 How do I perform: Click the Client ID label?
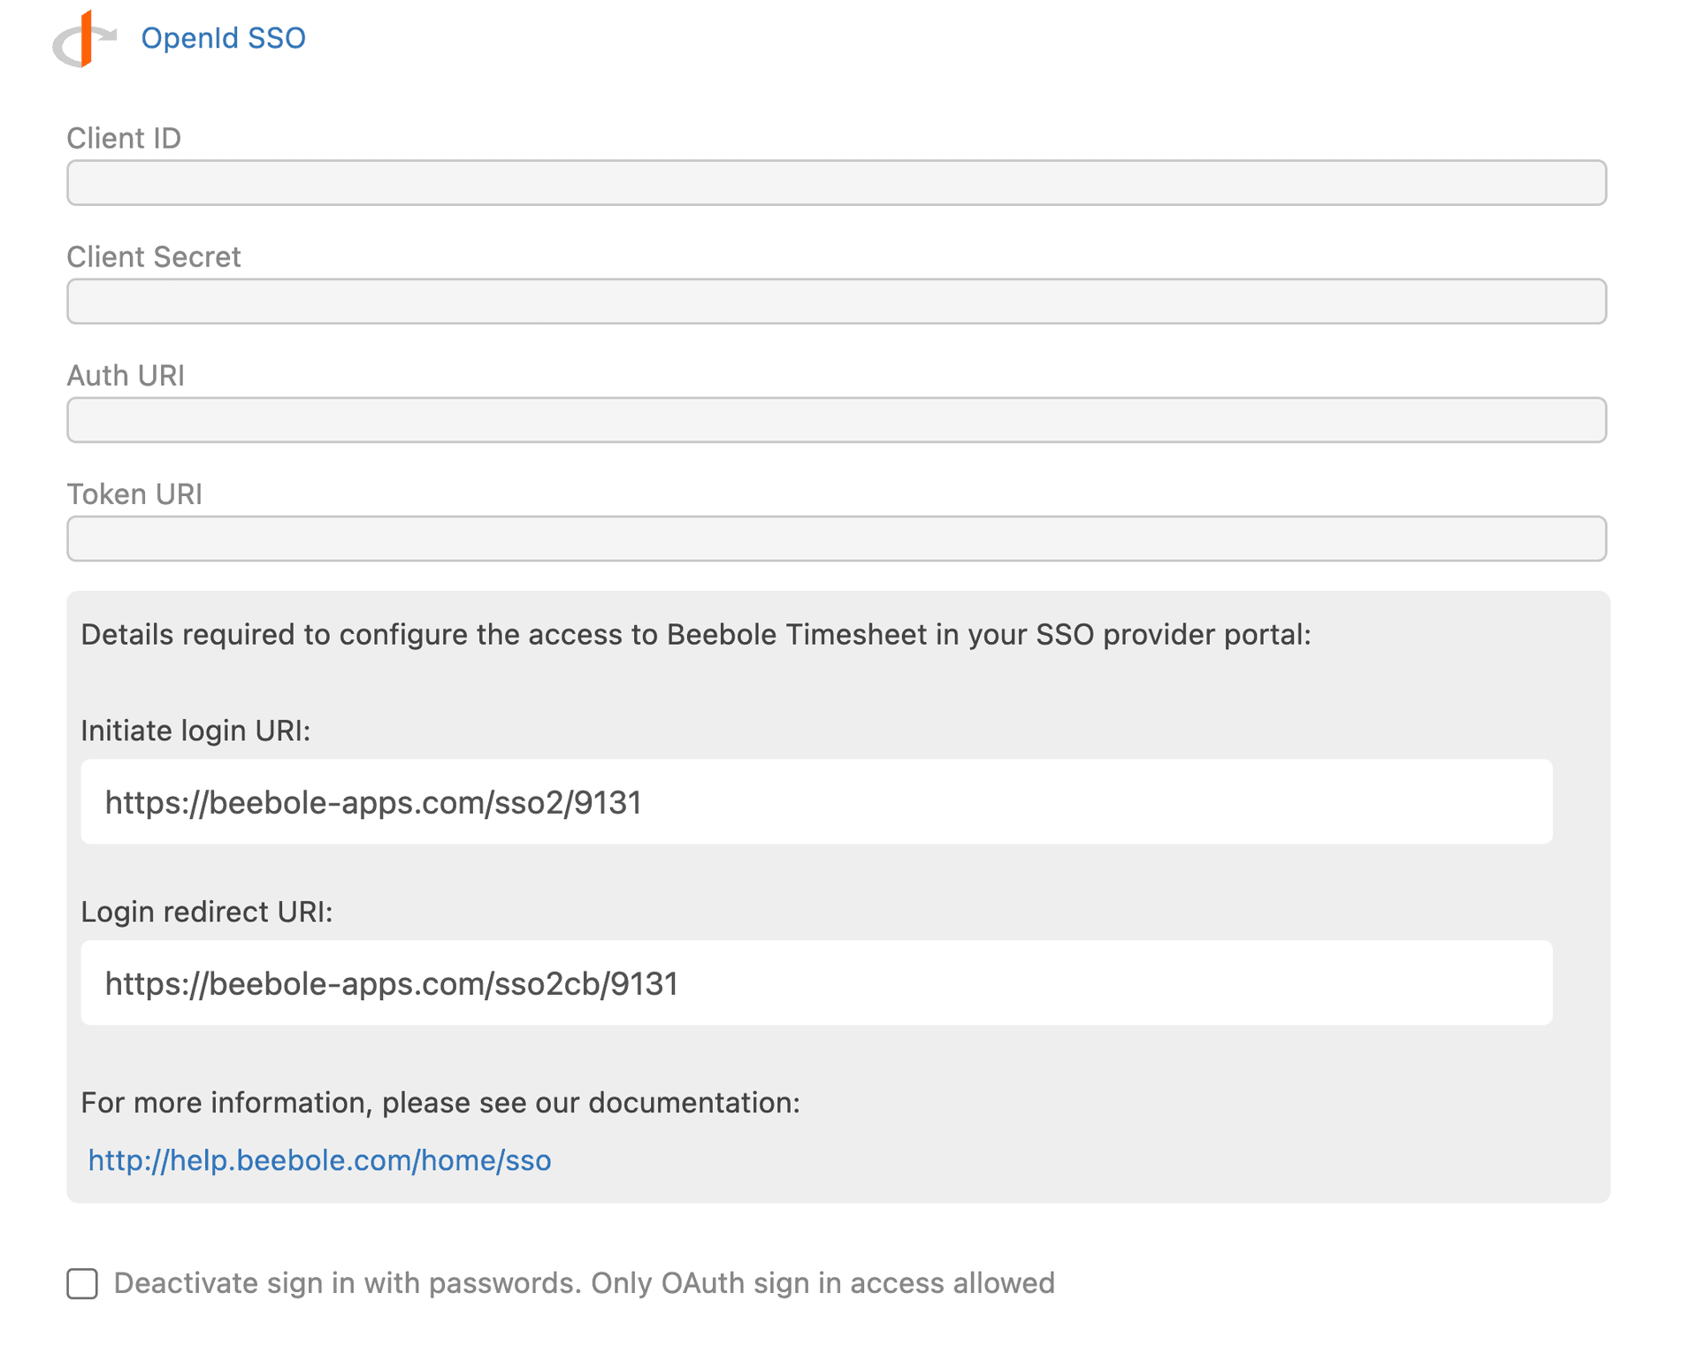[x=124, y=138]
